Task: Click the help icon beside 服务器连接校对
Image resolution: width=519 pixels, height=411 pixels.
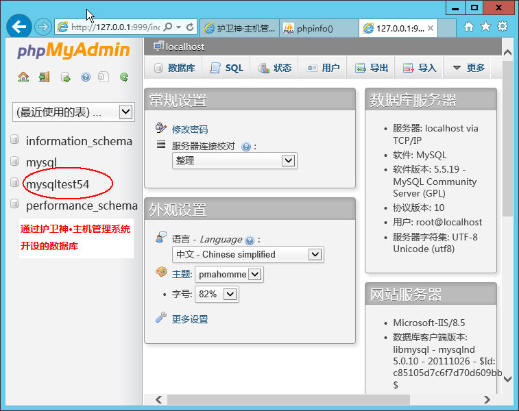Action: pos(246,147)
